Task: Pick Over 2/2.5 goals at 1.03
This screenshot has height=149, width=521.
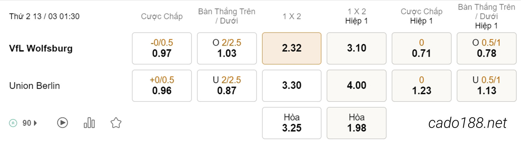Action: 227,48
